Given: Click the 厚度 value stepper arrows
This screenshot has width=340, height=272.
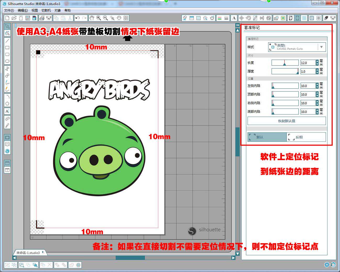Looking at the screenshot, I should [x=317, y=71].
